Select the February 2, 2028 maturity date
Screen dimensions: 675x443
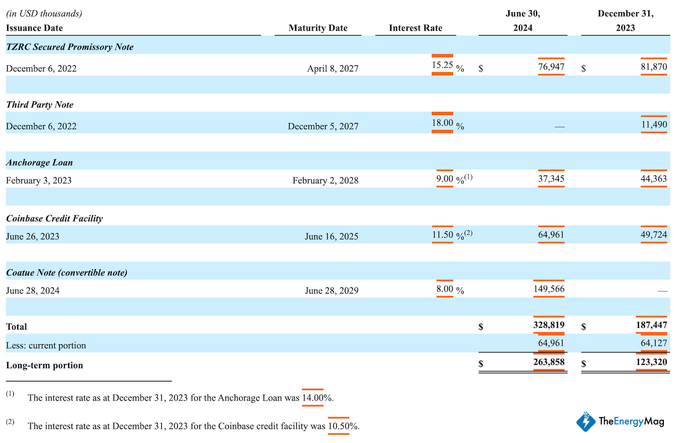coord(325,181)
